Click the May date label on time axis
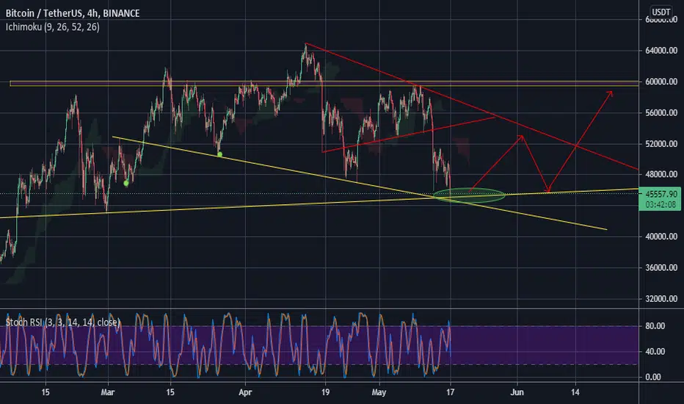 [379, 392]
